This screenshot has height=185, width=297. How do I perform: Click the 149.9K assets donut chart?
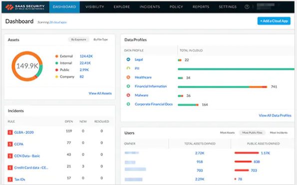click(x=27, y=66)
